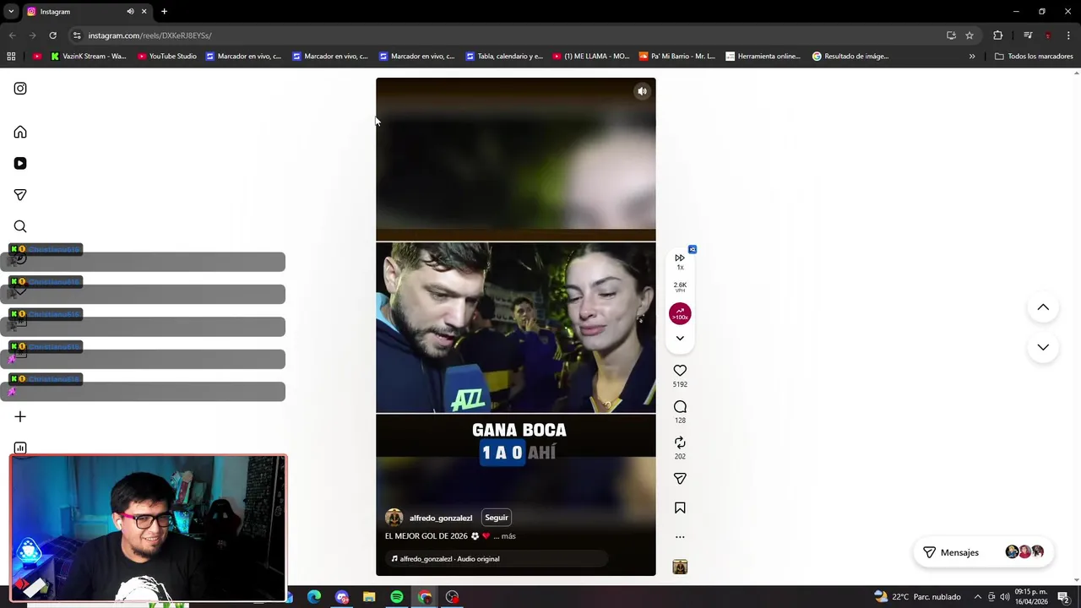Open alfredo_gonzalezl profile name link
This screenshot has height=608, width=1081.
pos(441,518)
